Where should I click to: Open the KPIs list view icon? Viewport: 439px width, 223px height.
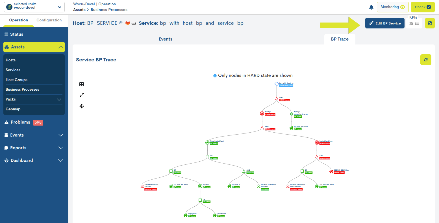(x=417, y=23)
